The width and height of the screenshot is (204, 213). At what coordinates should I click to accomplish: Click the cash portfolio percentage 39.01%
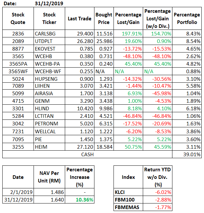point(187,154)
